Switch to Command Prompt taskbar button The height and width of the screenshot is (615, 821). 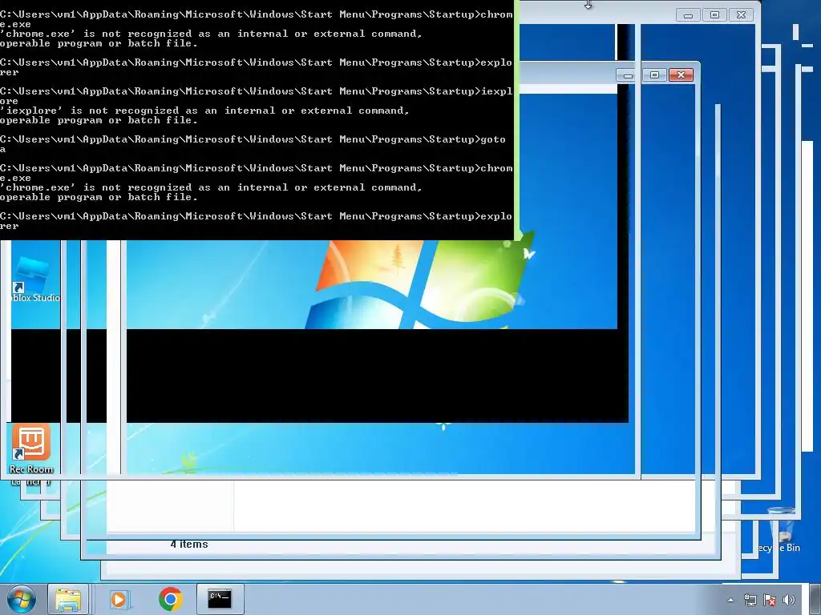point(220,599)
